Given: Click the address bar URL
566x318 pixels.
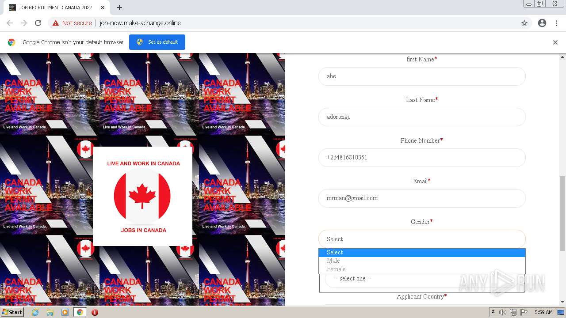Looking at the screenshot, I should coord(140,23).
